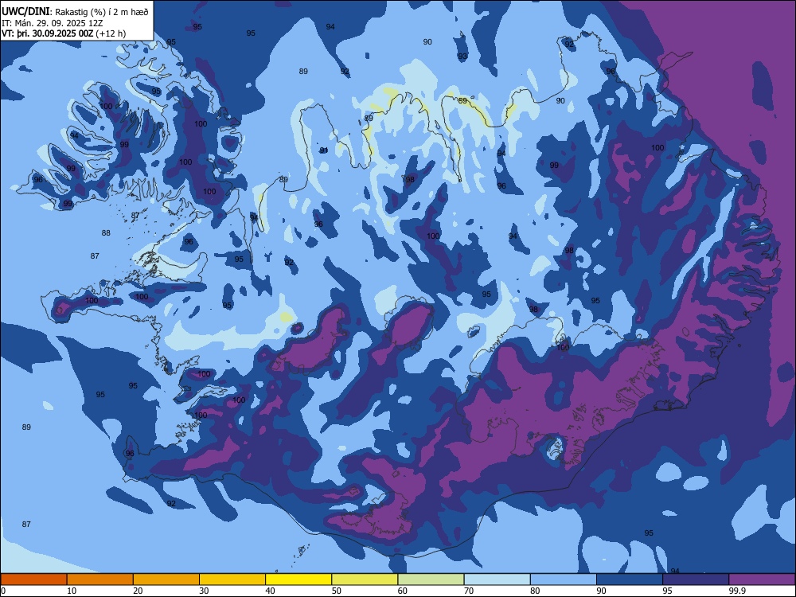Image resolution: width=796 pixels, height=597 pixels.
Task: Click the legend scale label "50"
Action: tap(337, 591)
